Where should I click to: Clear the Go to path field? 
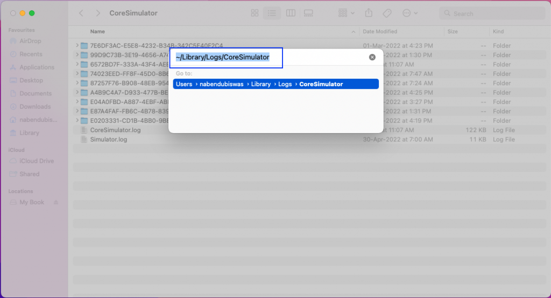click(372, 57)
